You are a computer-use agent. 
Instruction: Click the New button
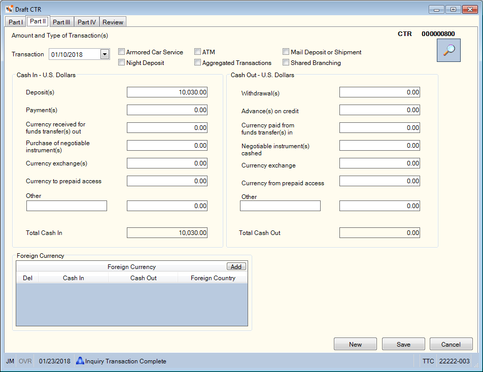(x=355, y=344)
